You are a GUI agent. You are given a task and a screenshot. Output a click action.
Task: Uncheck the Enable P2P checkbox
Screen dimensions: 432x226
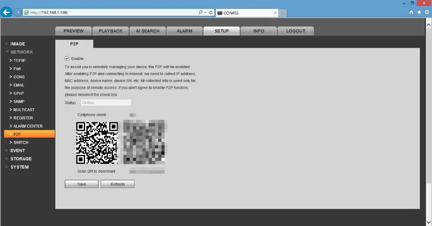[67, 58]
